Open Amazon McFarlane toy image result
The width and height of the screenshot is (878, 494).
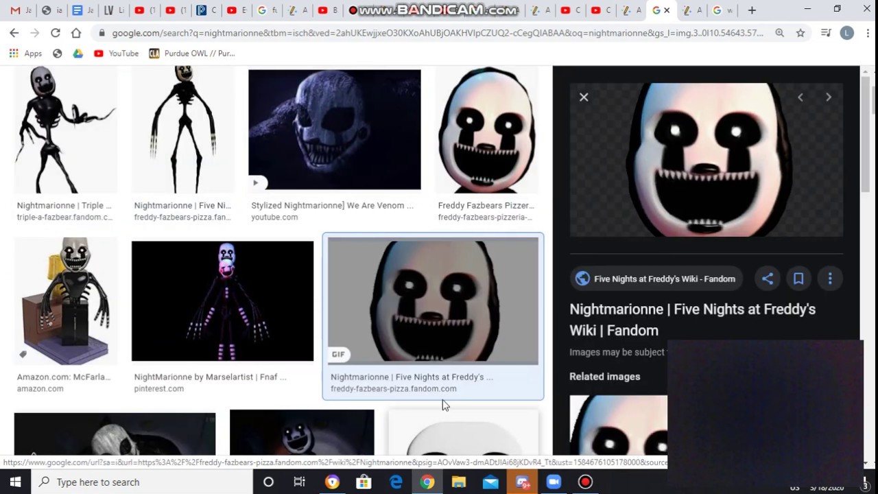point(66,301)
